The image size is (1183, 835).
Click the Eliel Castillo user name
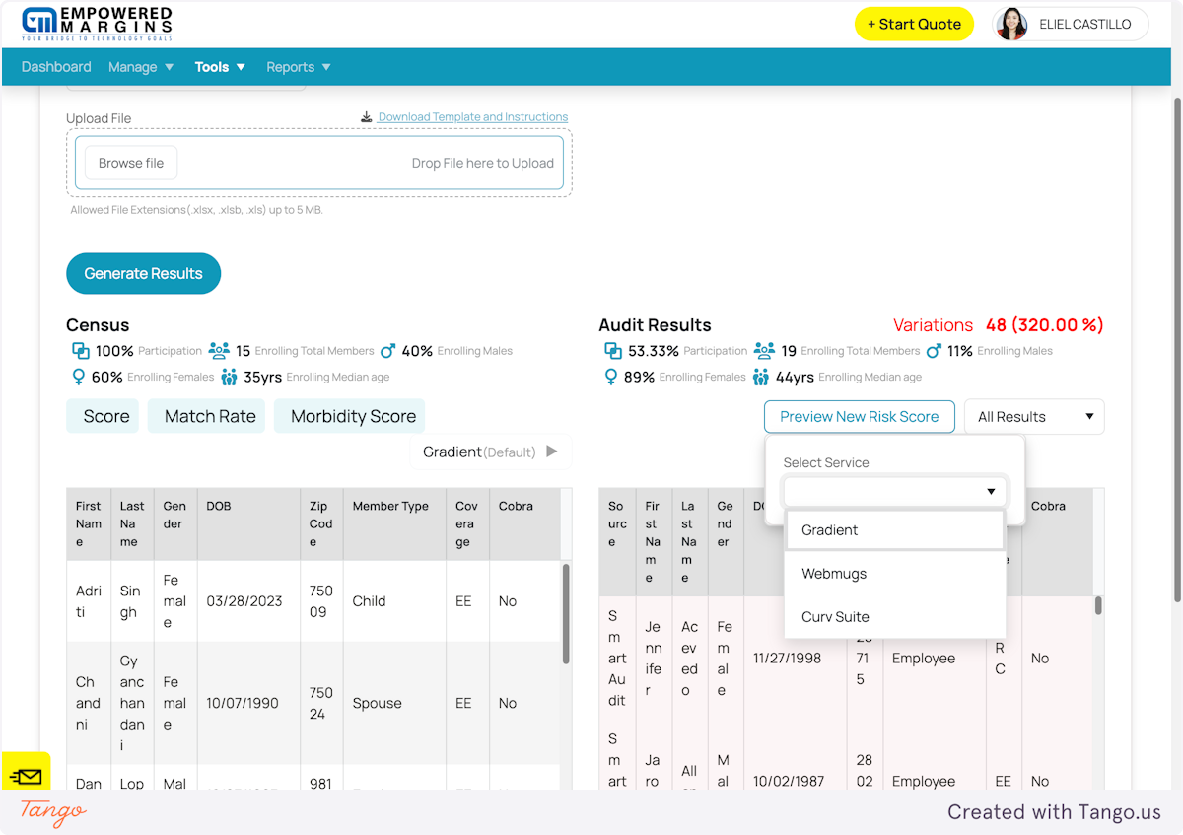click(1085, 24)
